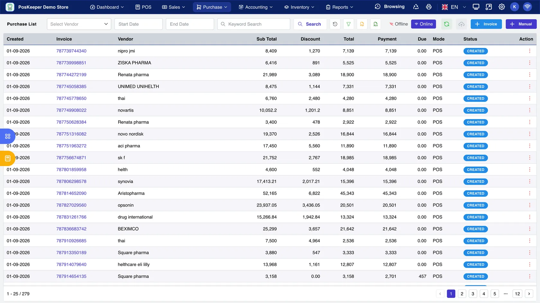The image size is (540, 303).
Task: Switch to Online mode
Action: [423, 24]
